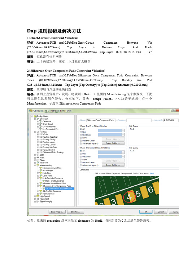Open first object's Query Builder
179x253 pixels.
[113, 143]
